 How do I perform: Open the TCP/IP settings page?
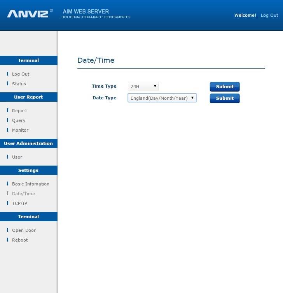(x=19, y=203)
